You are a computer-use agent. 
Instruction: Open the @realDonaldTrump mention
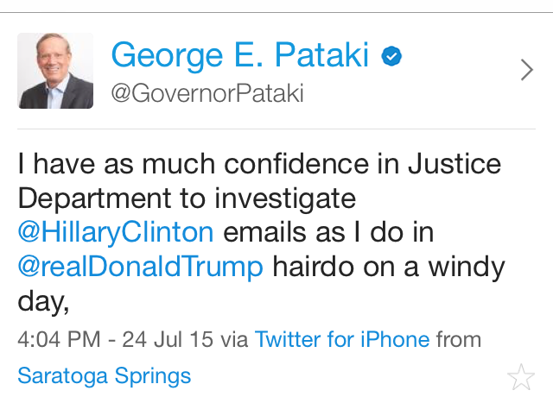tap(140, 266)
